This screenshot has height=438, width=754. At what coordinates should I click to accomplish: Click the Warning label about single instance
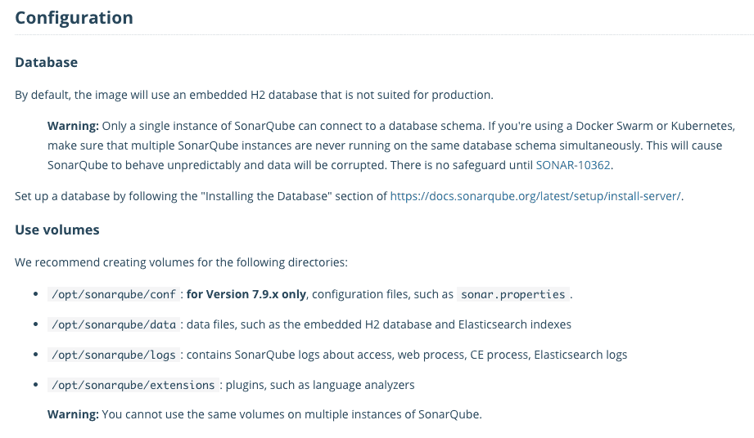point(73,126)
